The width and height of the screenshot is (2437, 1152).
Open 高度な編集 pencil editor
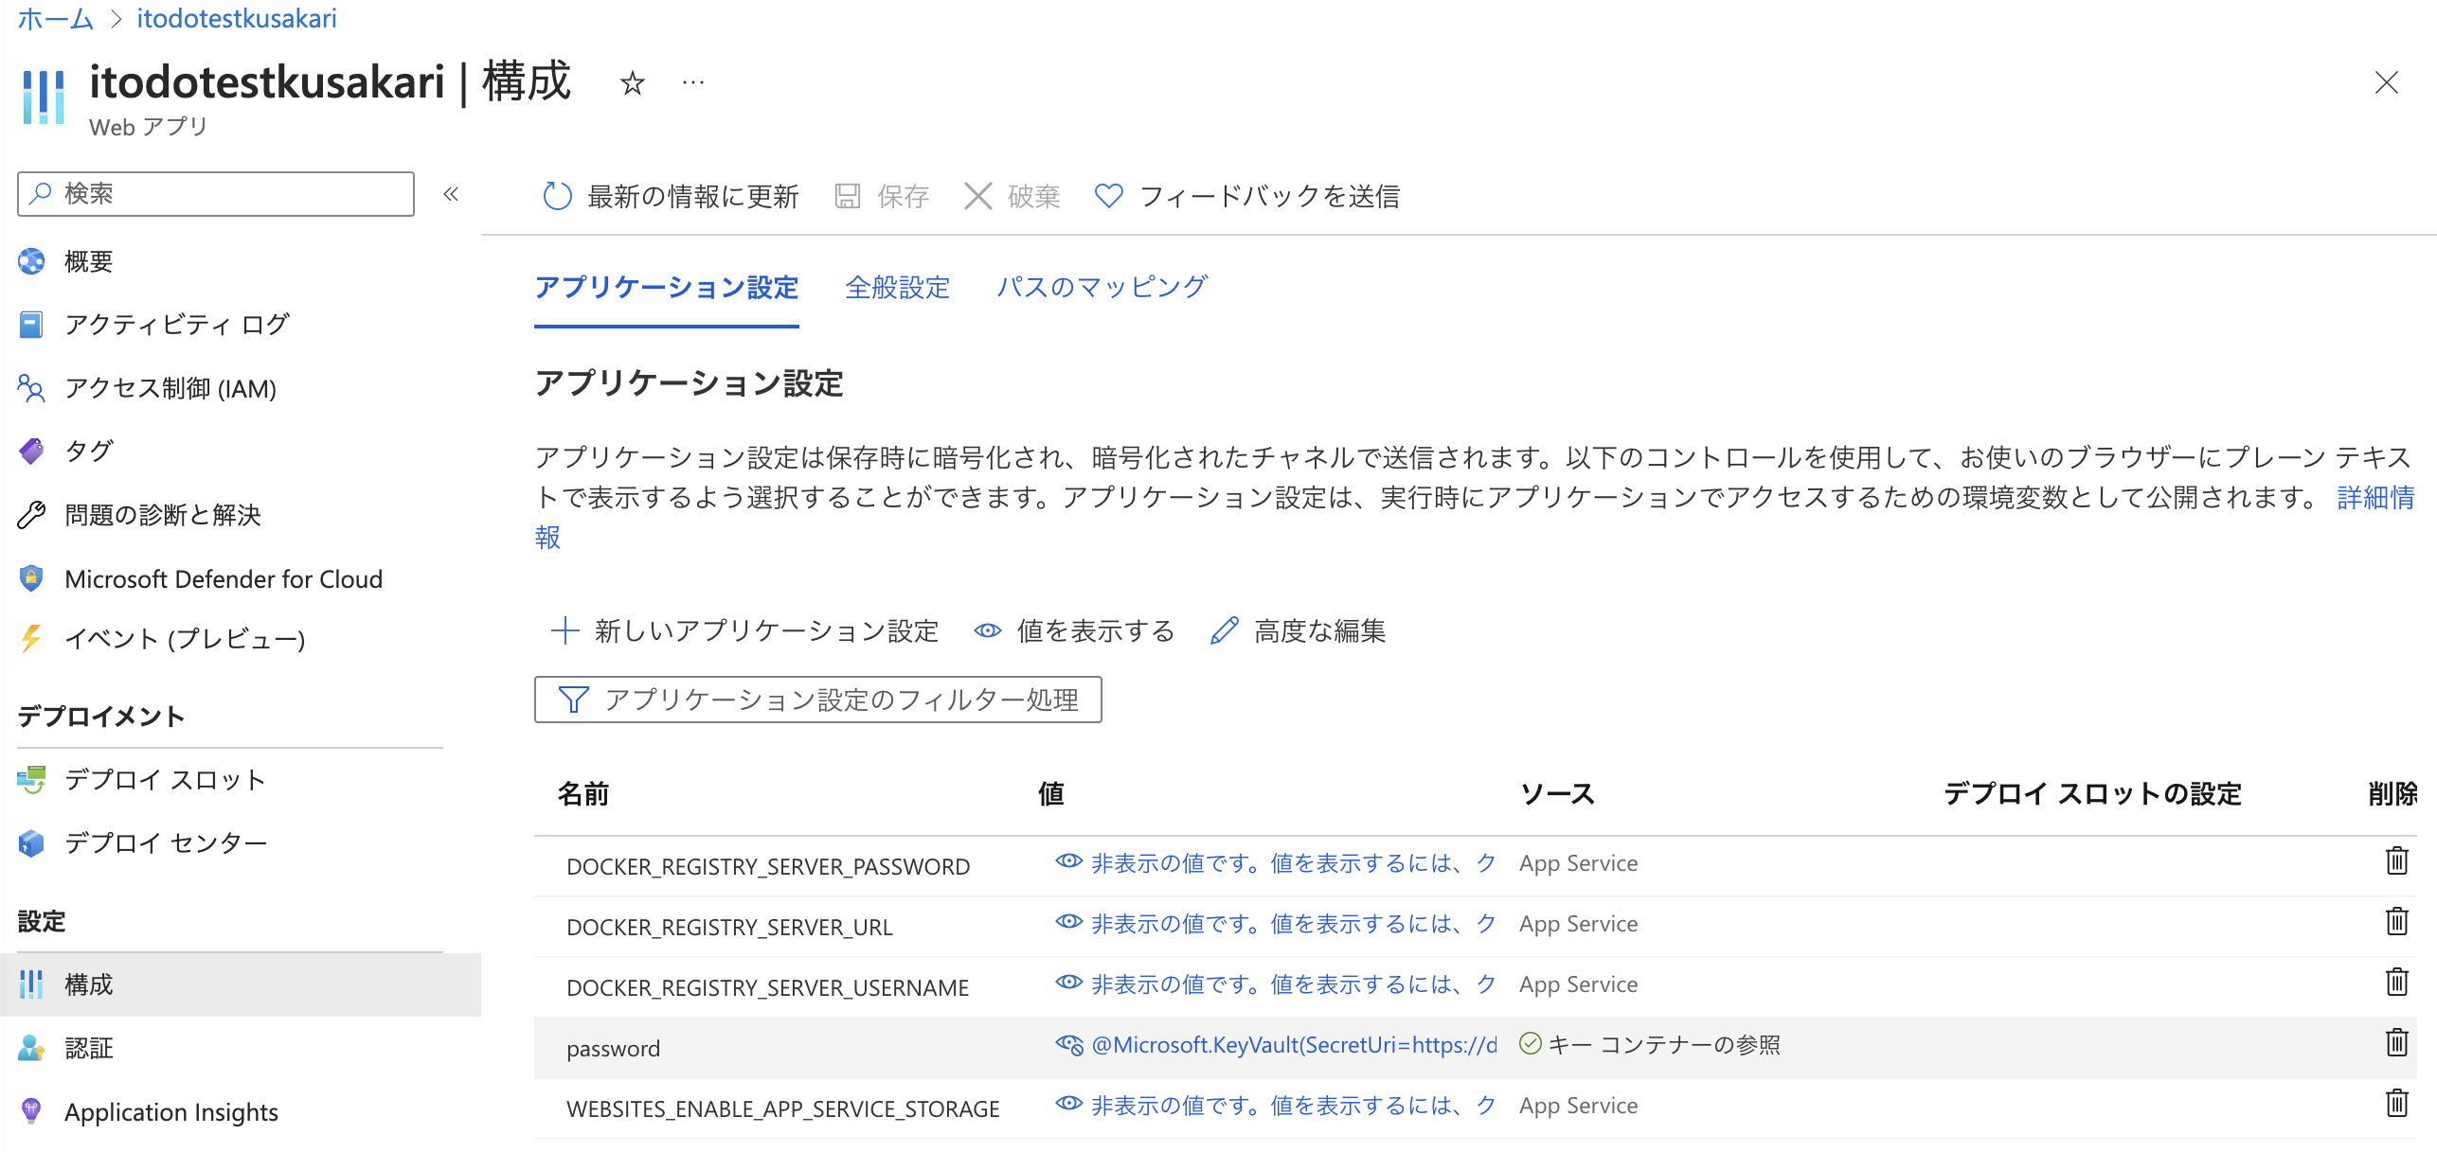pos(1299,630)
